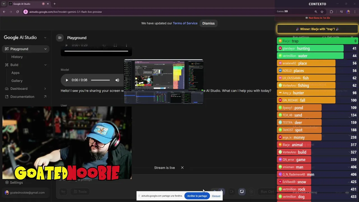359x202 pixels.
Task: Seek within the 0:08 audio progress bar
Action: 100,80
